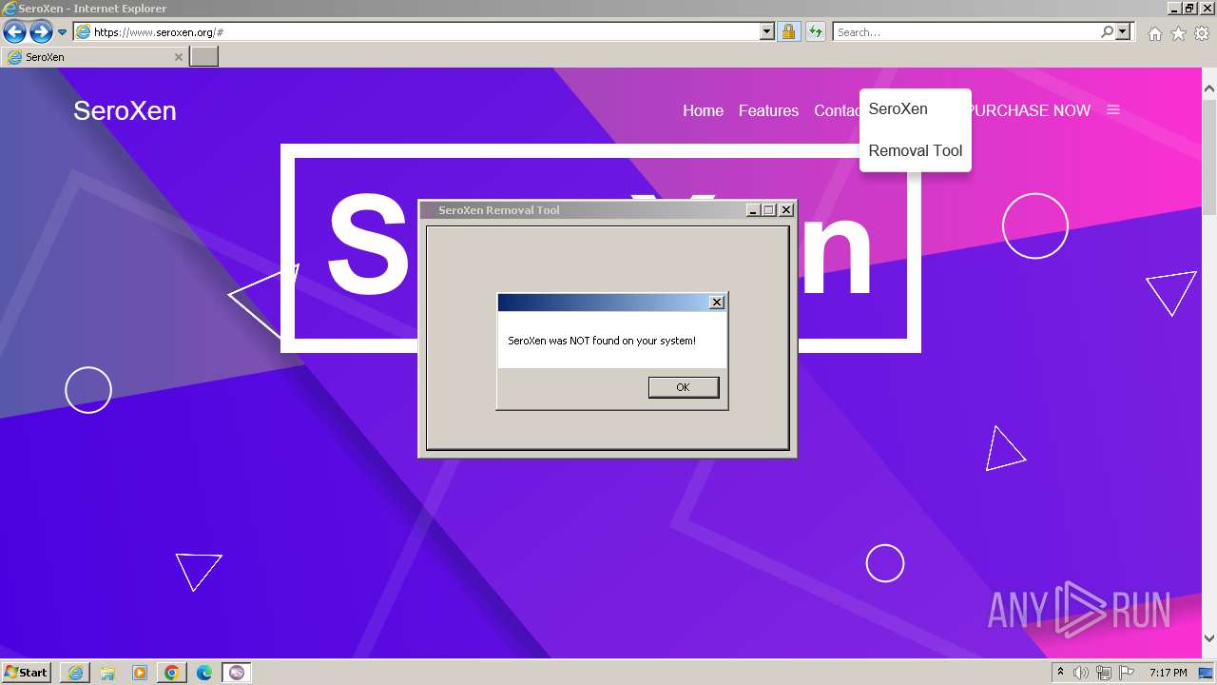The image size is (1217, 685).
Task: Go to the Home nav link
Action: [x=703, y=110]
